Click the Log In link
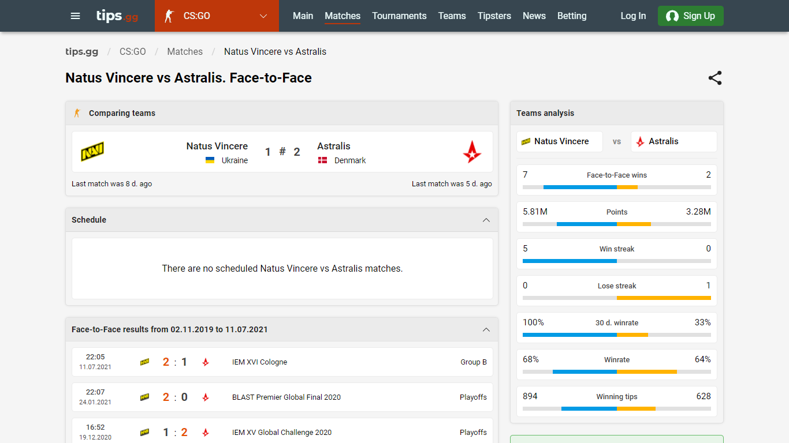The image size is (789, 443). (x=633, y=16)
